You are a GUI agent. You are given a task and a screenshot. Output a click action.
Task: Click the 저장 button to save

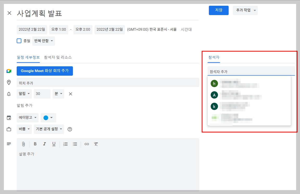coord(218,10)
